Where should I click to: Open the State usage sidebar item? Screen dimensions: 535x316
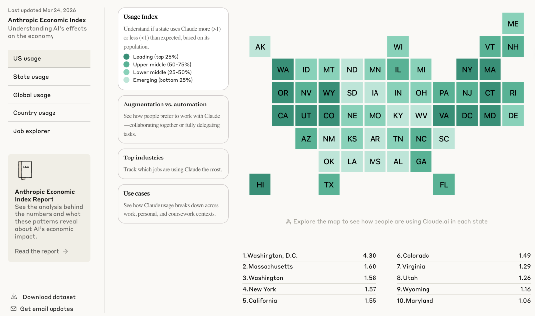[x=49, y=77]
